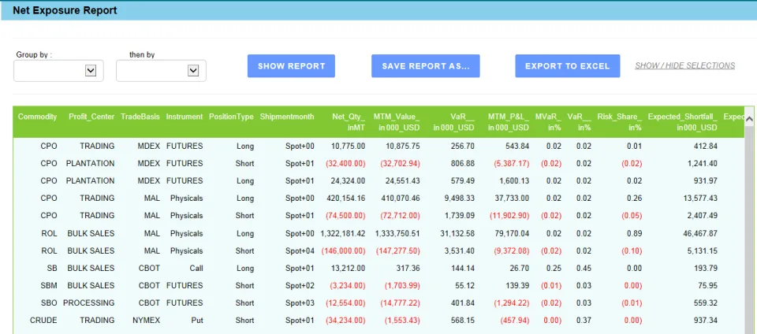
Task: Open the then by dropdown
Action: coord(161,71)
